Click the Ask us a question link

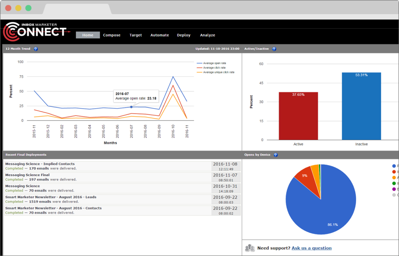point(311,248)
